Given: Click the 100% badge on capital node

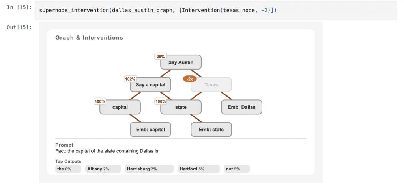Looking at the screenshot, I should click(x=100, y=101).
